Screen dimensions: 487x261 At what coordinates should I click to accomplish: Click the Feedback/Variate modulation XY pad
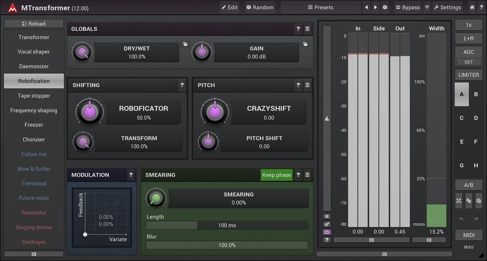pyautogui.click(x=102, y=217)
